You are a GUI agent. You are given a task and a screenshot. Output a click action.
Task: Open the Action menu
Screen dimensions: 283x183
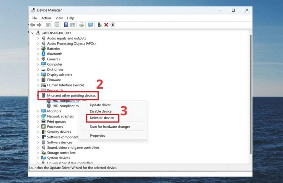tap(46, 18)
